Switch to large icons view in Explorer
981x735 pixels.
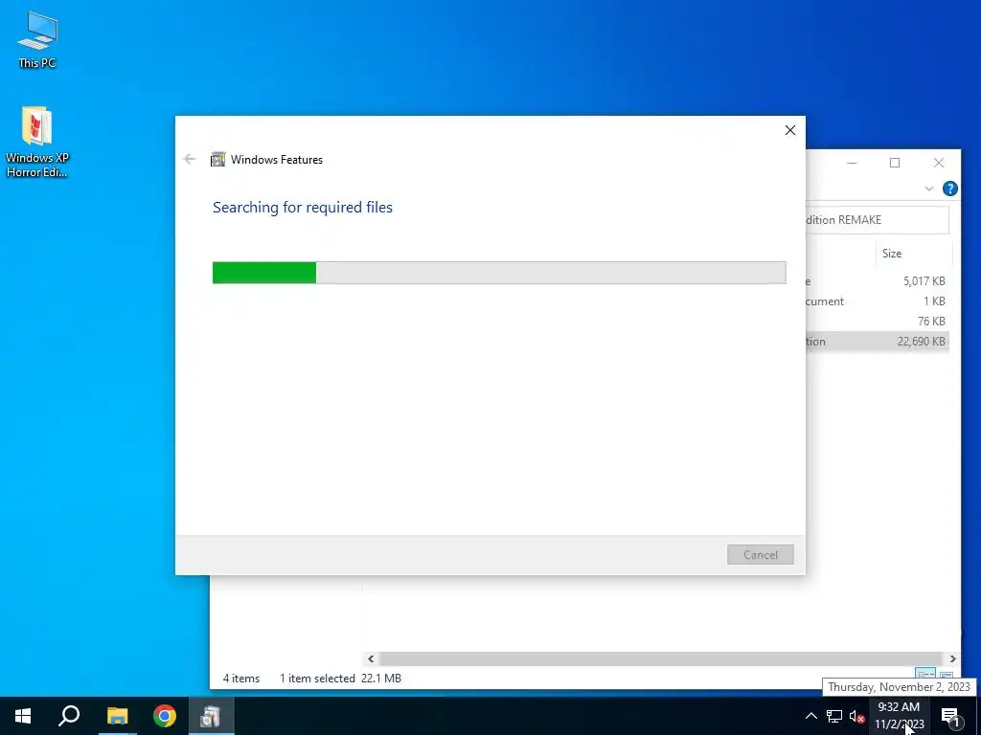(x=946, y=675)
